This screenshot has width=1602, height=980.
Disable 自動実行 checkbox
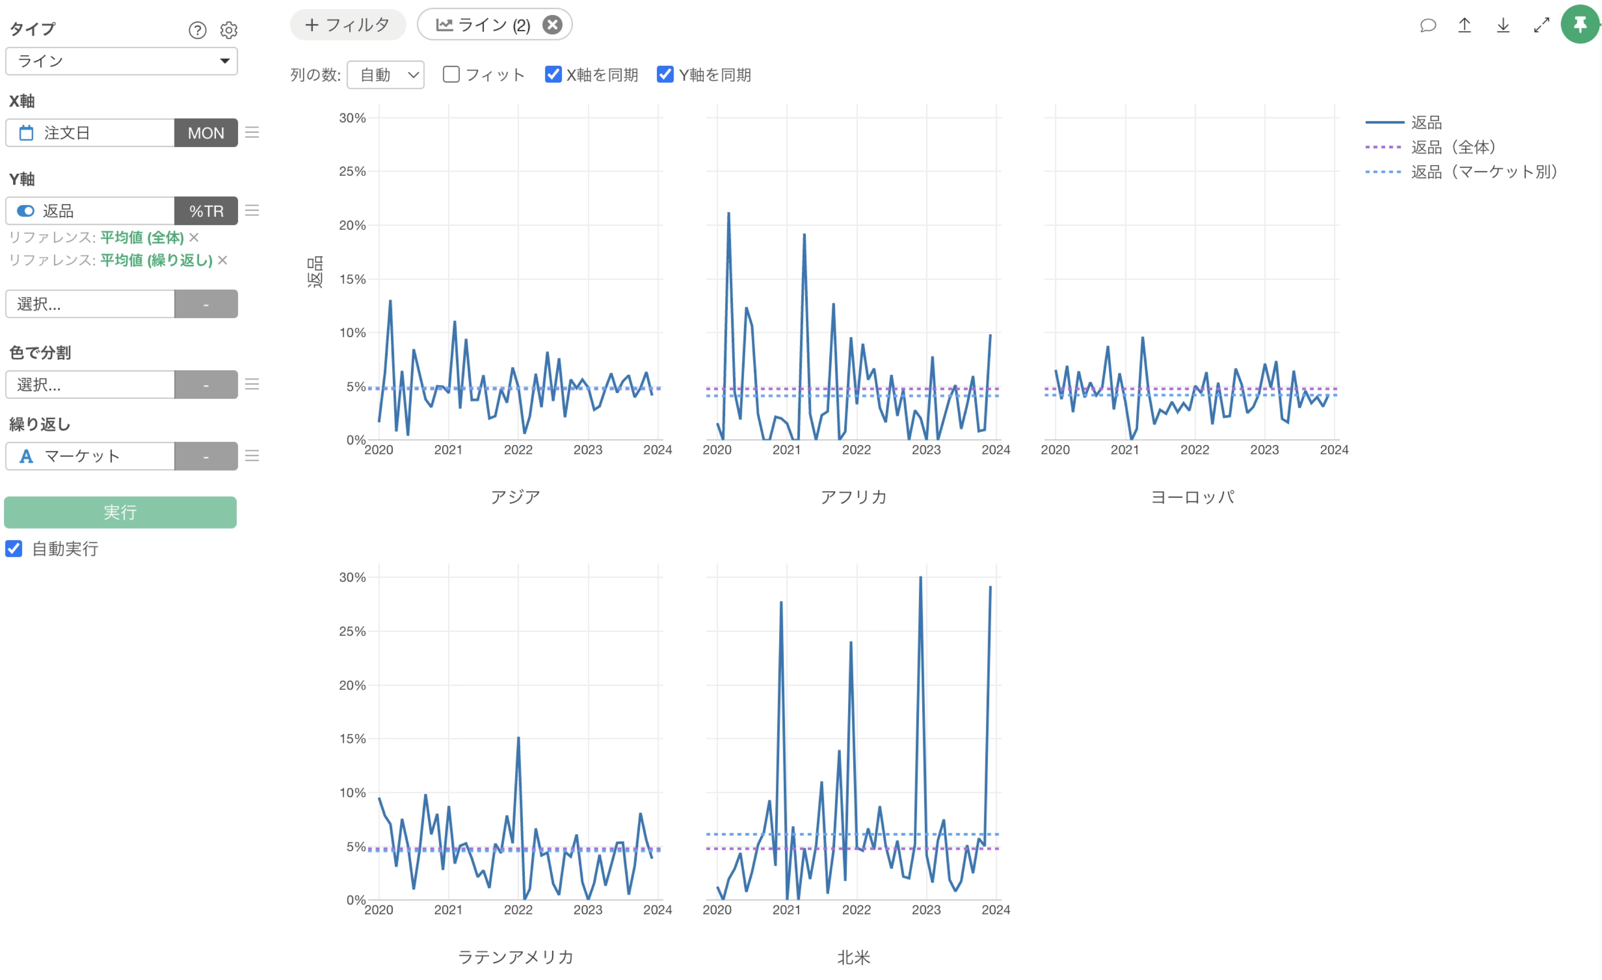pyautogui.click(x=15, y=549)
